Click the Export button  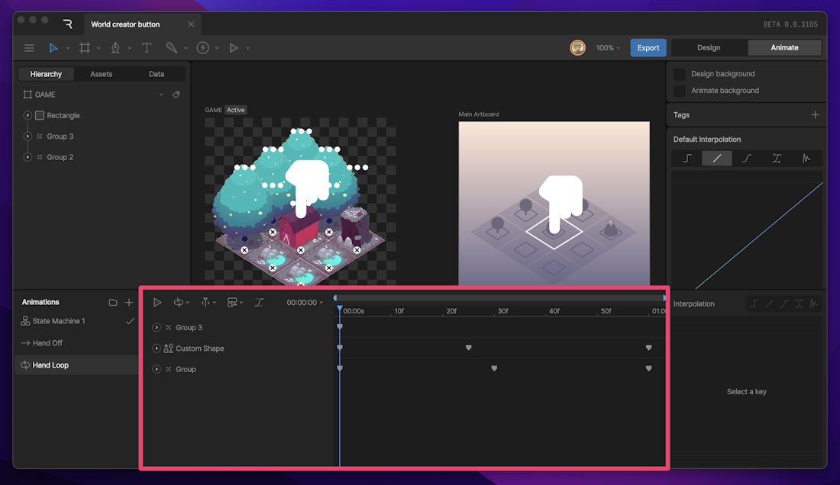648,47
